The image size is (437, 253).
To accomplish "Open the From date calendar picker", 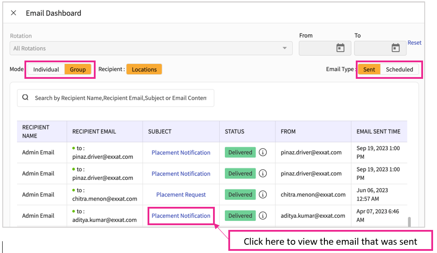I will click(x=340, y=48).
